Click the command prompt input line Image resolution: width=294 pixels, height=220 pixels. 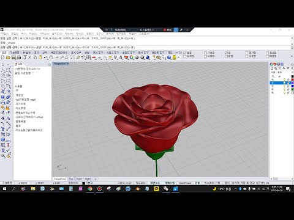point(145,48)
